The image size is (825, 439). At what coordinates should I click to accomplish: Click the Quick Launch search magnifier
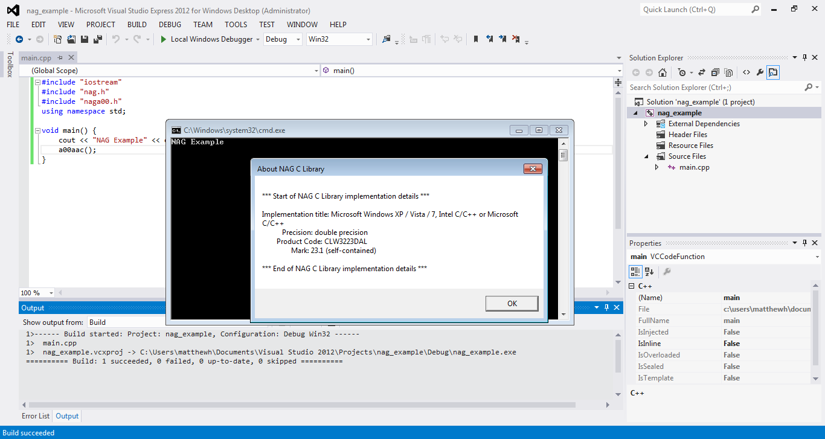coord(756,10)
